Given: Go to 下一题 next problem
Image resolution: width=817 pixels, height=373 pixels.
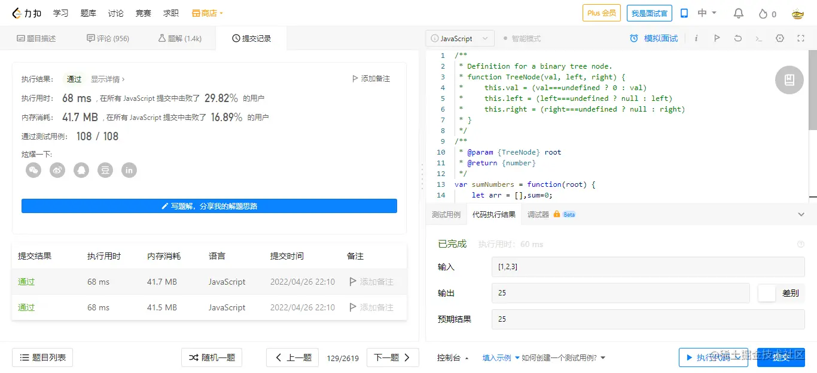Looking at the screenshot, I should click(x=392, y=357).
